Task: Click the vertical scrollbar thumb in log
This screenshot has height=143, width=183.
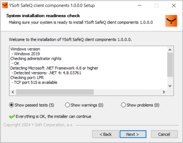Action: [x=170, y=65]
